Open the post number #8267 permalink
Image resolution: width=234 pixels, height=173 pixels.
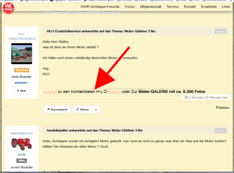click(x=221, y=131)
